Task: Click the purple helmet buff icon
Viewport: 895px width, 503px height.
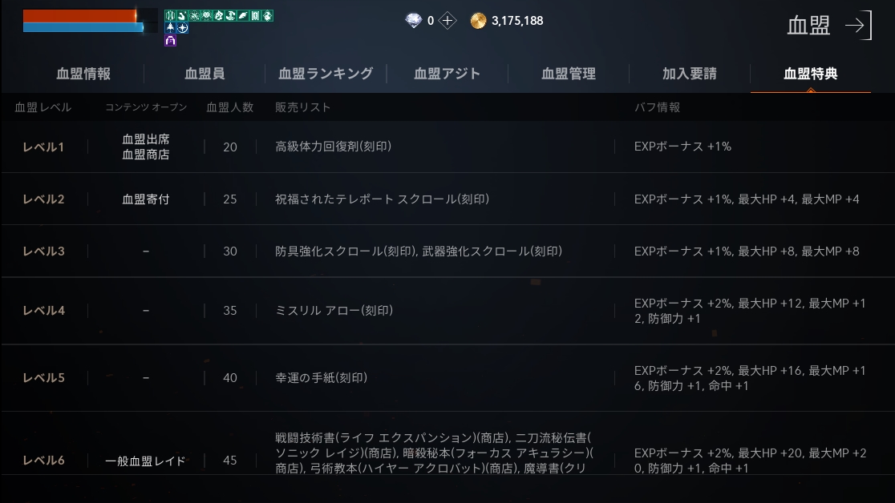Action: pos(170,41)
